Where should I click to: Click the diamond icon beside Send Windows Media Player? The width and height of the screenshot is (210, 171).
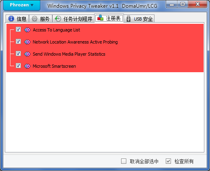pos(27,54)
